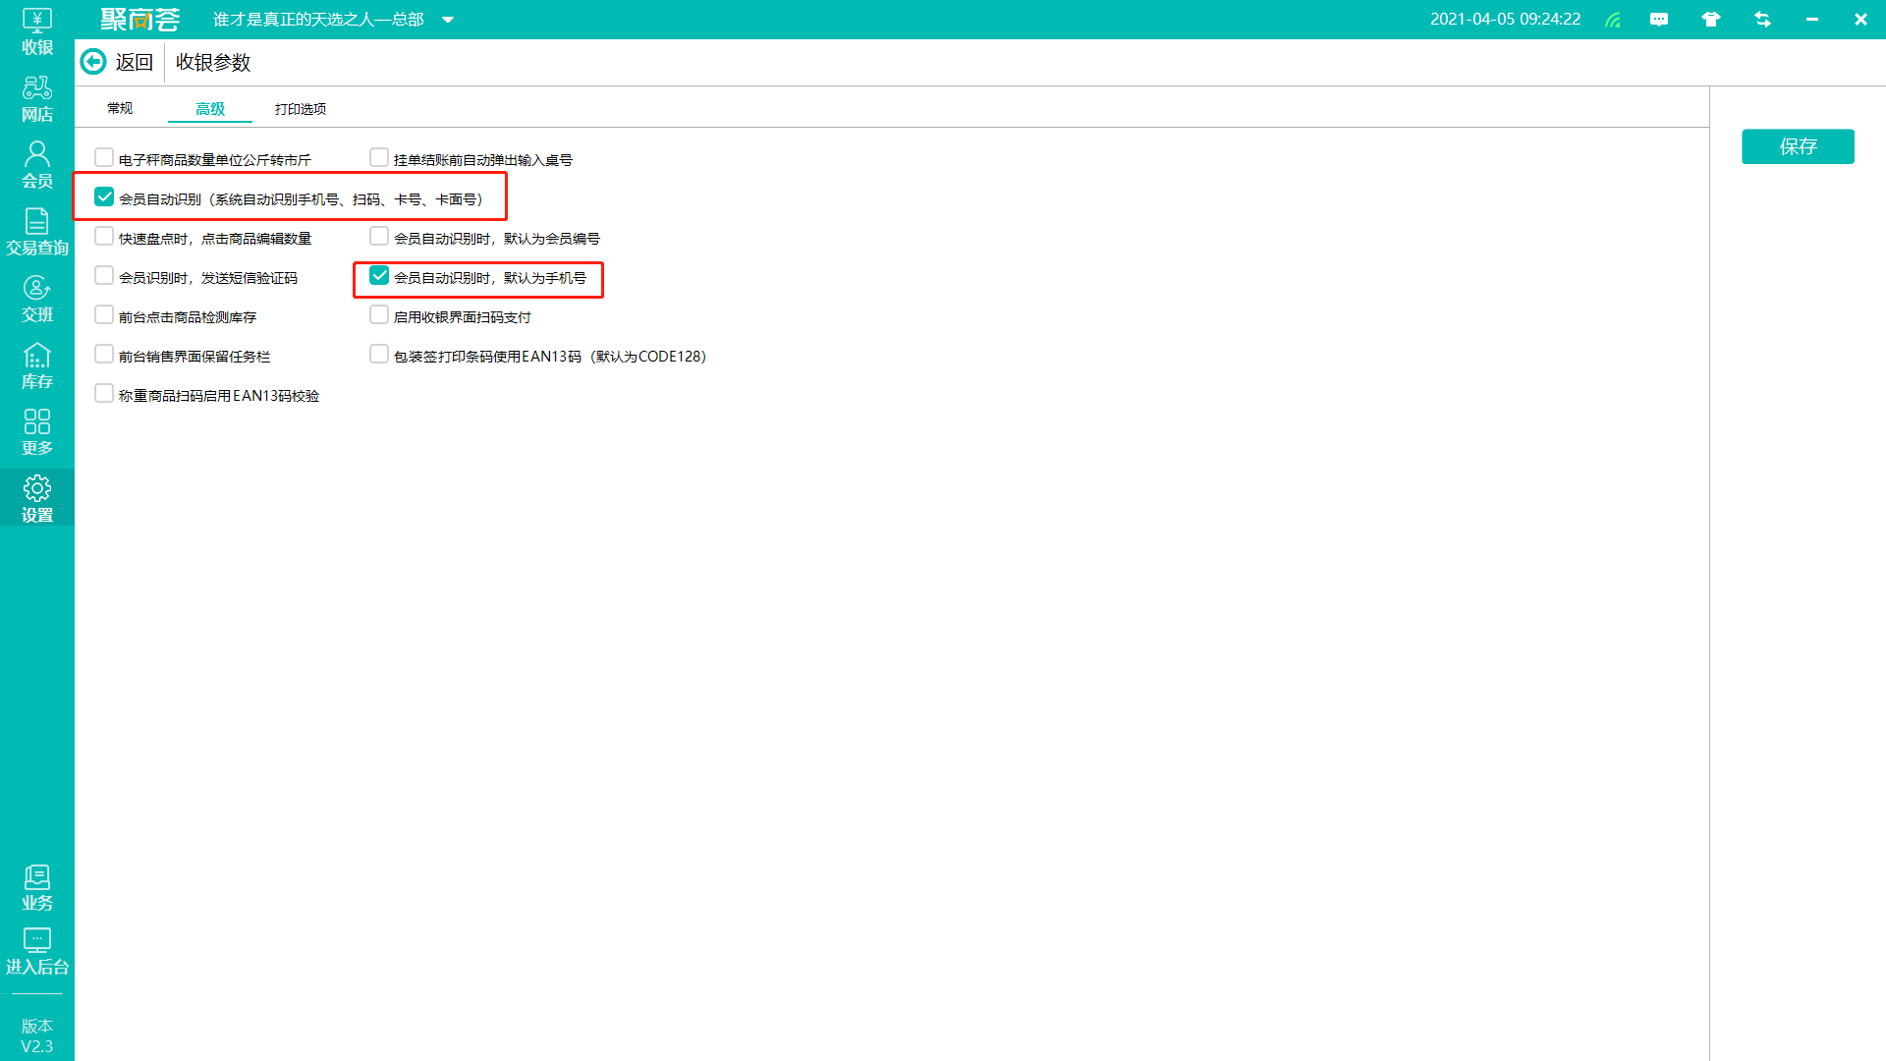The width and height of the screenshot is (1886, 1061).
Task: Open the 设置 settings gear
Action: (x=37, y=499)
